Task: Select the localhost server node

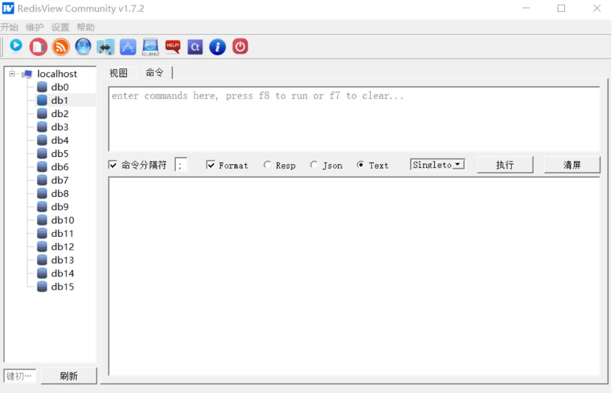Action: 57,74
